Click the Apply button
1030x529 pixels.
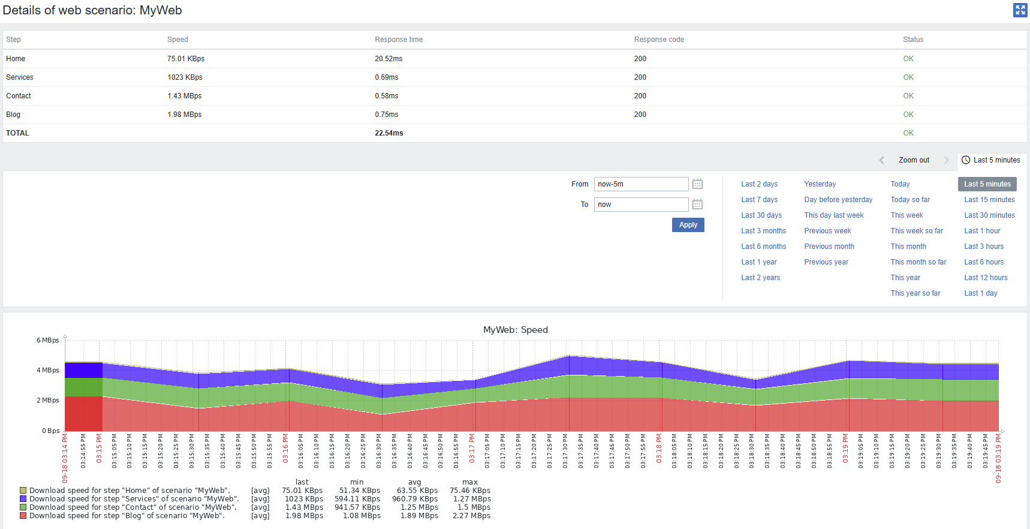coord(688,225)
